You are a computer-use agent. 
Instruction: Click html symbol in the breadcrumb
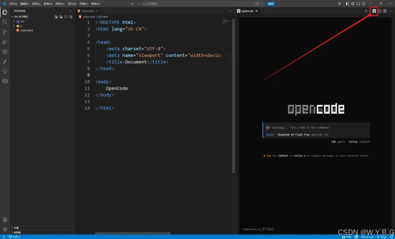coord(103,16)
